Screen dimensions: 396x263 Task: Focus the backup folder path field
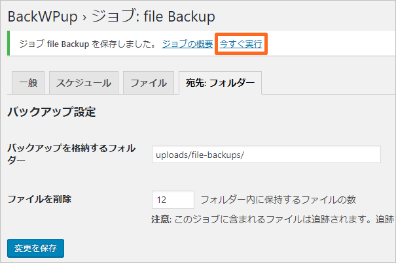(x=266, y=155)
